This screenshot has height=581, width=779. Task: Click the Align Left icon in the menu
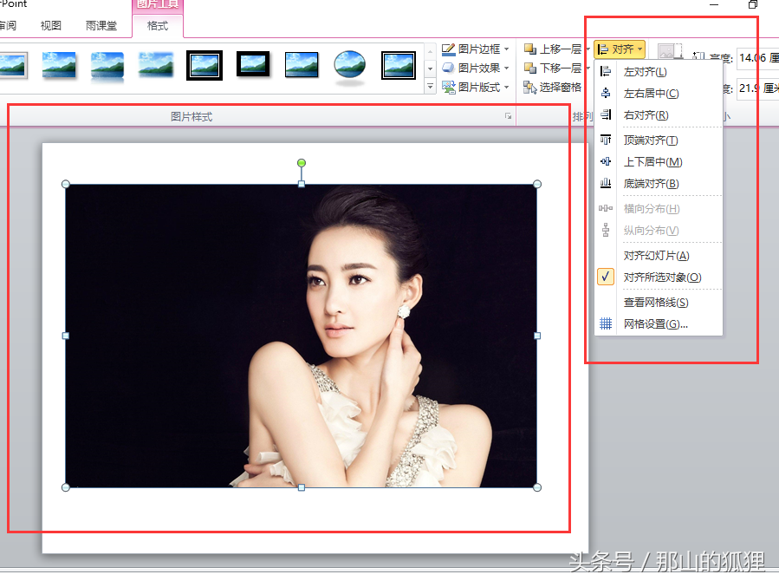coord(605,72)
